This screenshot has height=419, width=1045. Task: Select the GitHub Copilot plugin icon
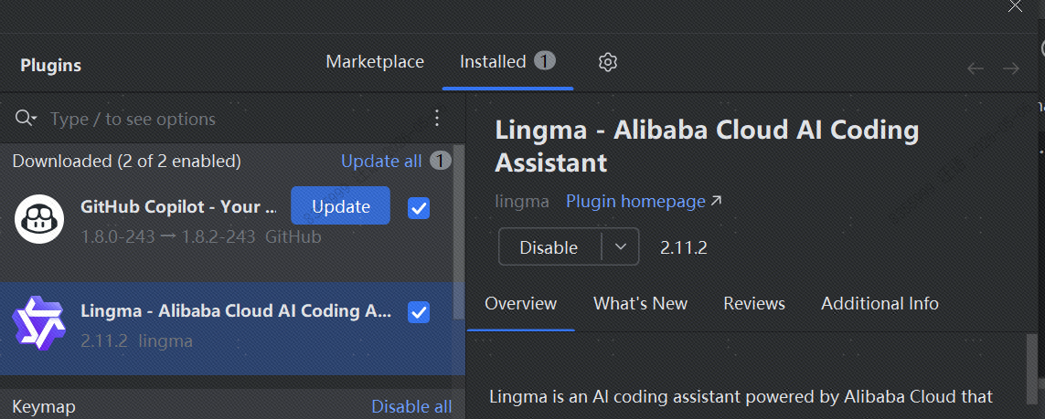tap(38, 219)
